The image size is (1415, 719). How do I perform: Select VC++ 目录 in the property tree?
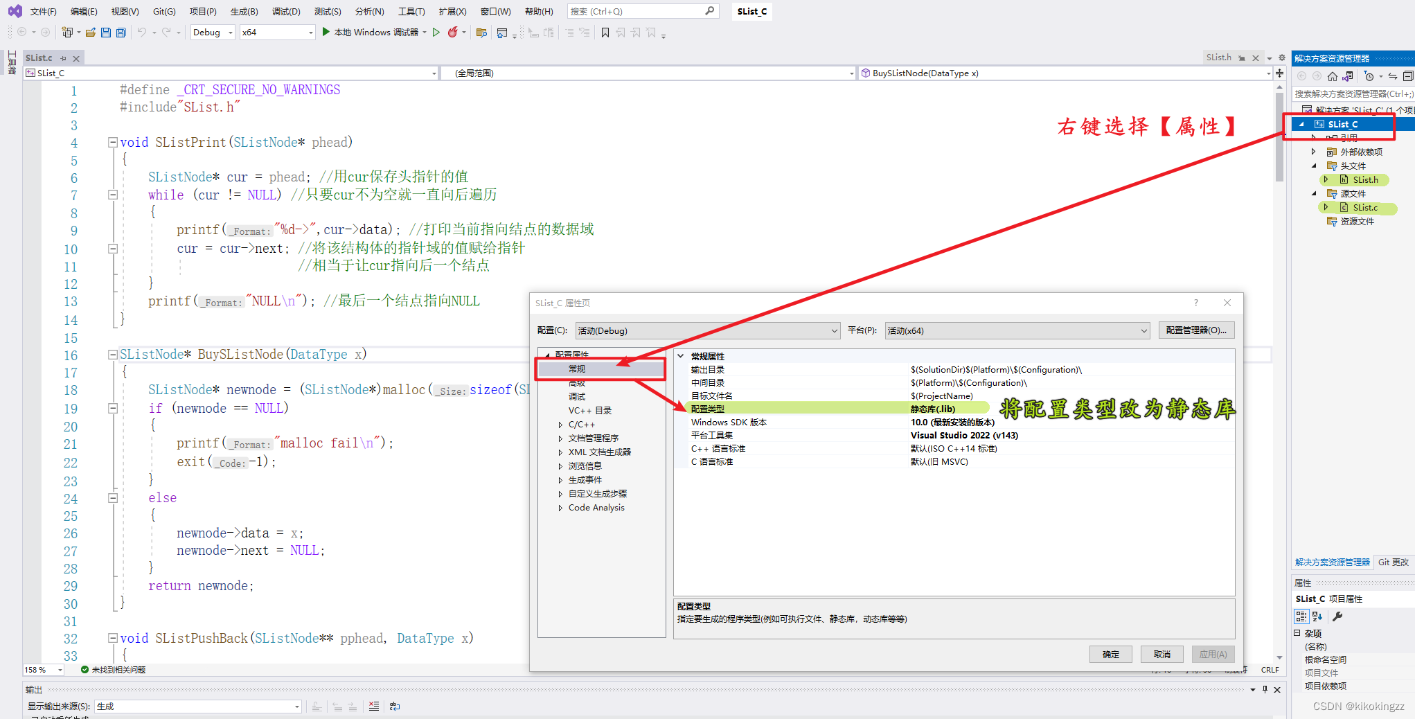[x=590, y=411]
